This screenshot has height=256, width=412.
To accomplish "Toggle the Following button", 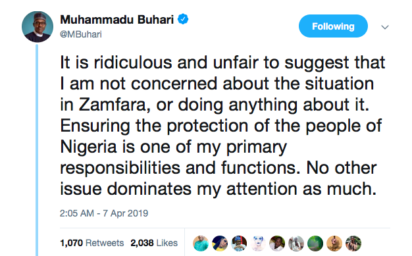I will pyautogui.click(x=333, y=26).
